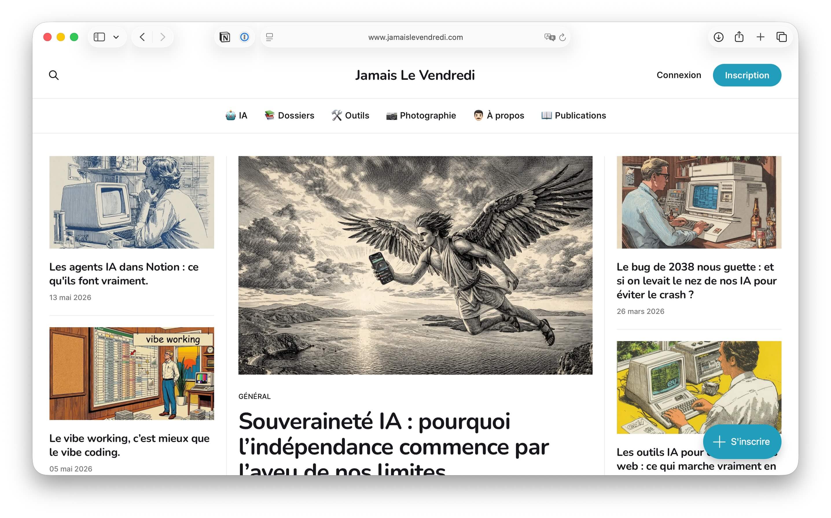Click the floating S'inscrire button
Viewport: 831px width, 518px height.
point(742,442)
